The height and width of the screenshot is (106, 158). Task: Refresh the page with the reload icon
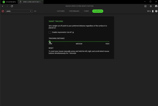(12, 6)
